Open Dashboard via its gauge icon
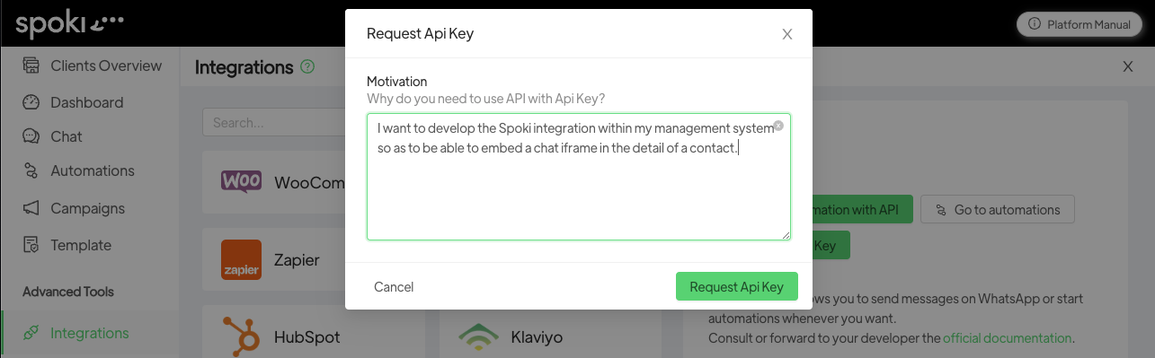Viewport: 1155px width, 358px height. [x=31, y=102]
